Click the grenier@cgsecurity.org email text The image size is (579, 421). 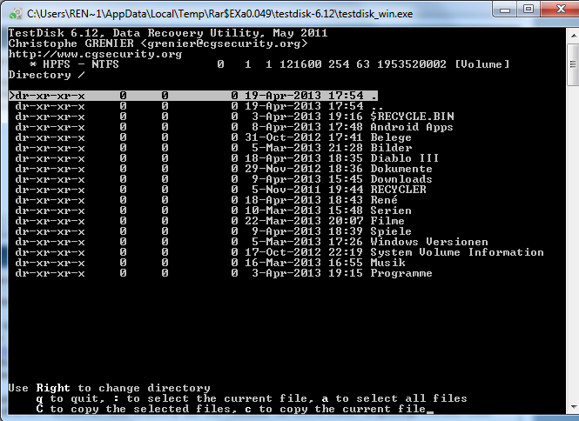[x=224, y=43]
